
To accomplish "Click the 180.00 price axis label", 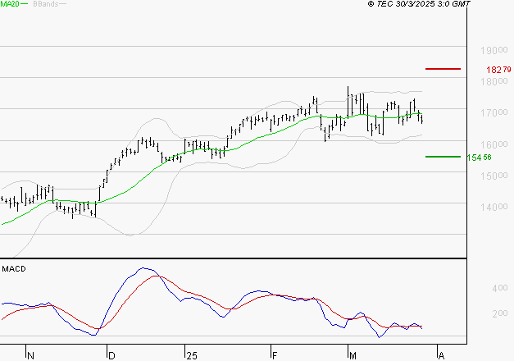I will [x=494, y=81].
